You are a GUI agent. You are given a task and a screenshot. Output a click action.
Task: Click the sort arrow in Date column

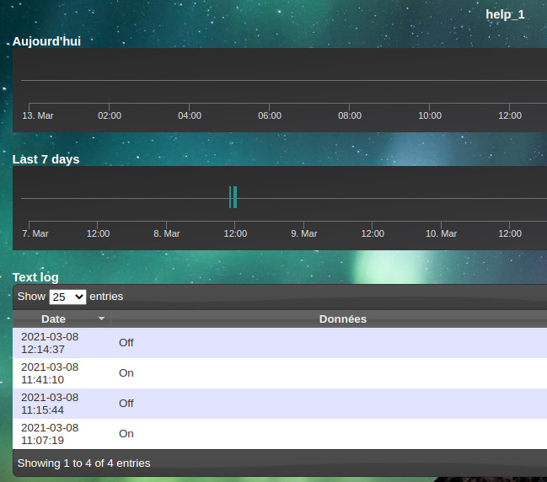[102, 319]
